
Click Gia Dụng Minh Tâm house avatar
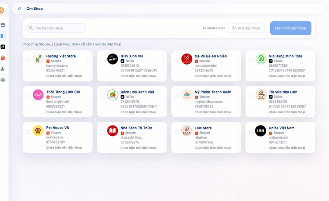coord(261,59)
